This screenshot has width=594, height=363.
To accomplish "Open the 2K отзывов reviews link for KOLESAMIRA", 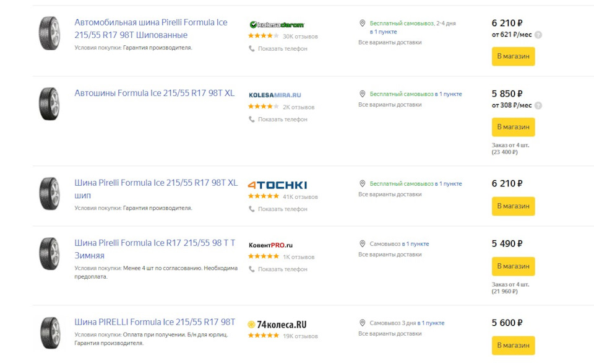I will coord(298,107).
